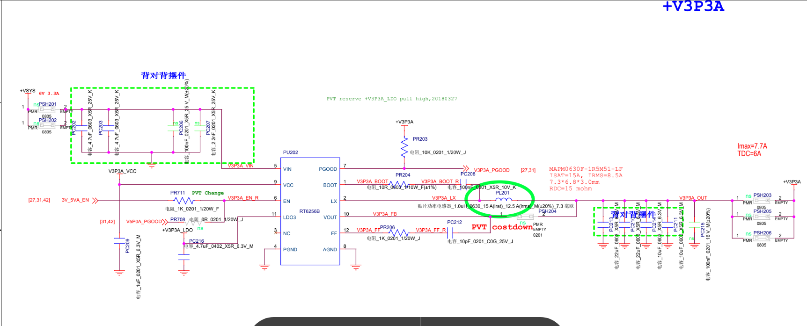
Task: Select the RT6256B part name
Action: pos(309,211)
